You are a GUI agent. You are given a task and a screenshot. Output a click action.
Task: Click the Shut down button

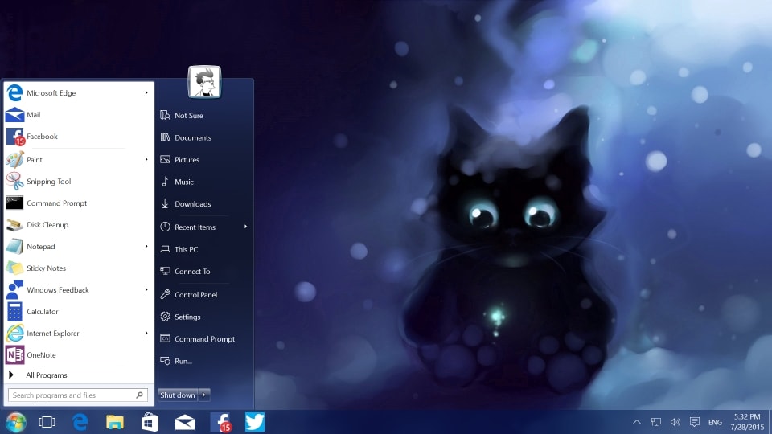tap(177, 395)
